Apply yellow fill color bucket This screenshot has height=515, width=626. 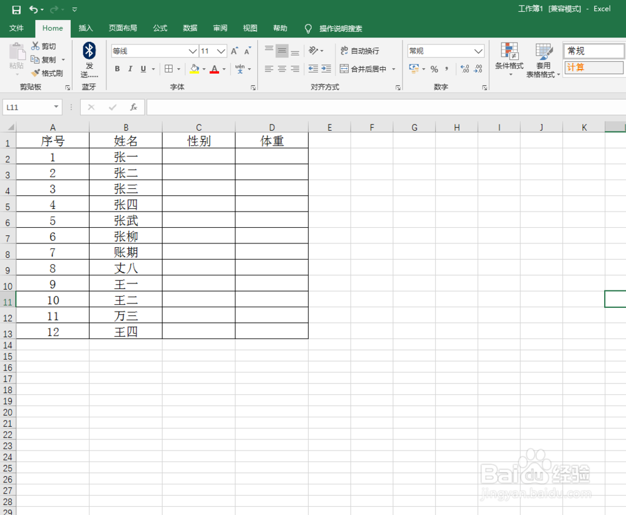195,69
